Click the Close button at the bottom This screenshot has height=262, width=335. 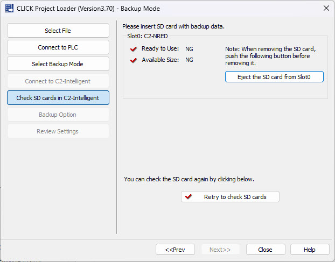point(266,250)
